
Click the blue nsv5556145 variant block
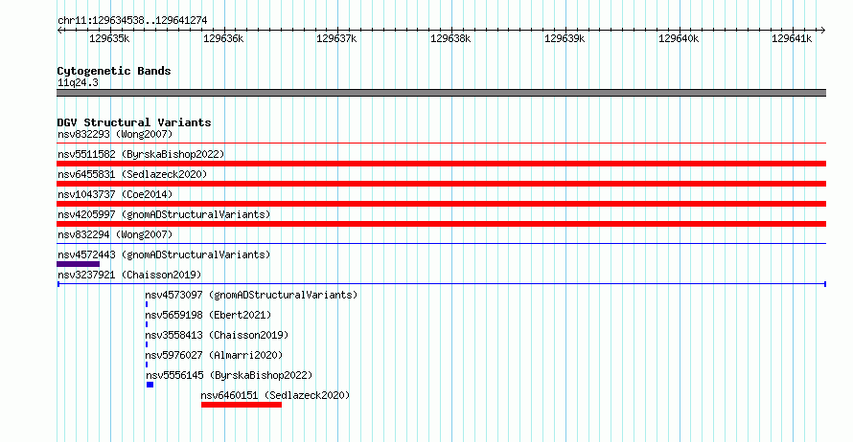(x=150, y=385)
